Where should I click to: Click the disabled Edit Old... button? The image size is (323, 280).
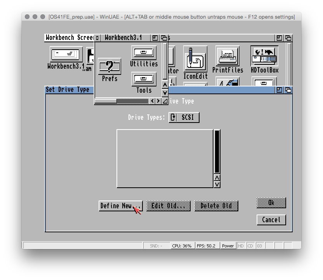tap(168, 206)
